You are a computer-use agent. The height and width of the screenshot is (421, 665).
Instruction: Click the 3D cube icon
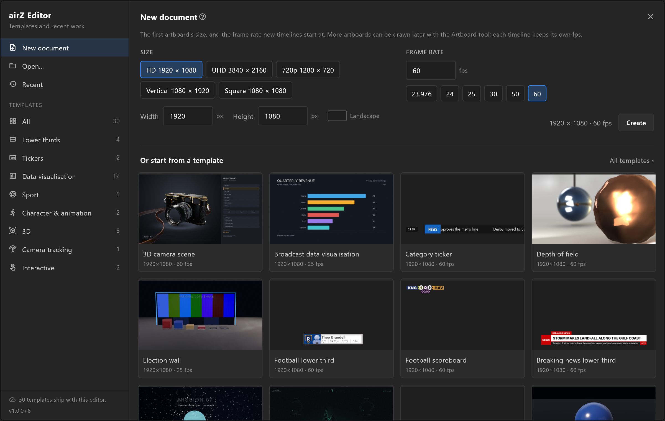[13, 231]
